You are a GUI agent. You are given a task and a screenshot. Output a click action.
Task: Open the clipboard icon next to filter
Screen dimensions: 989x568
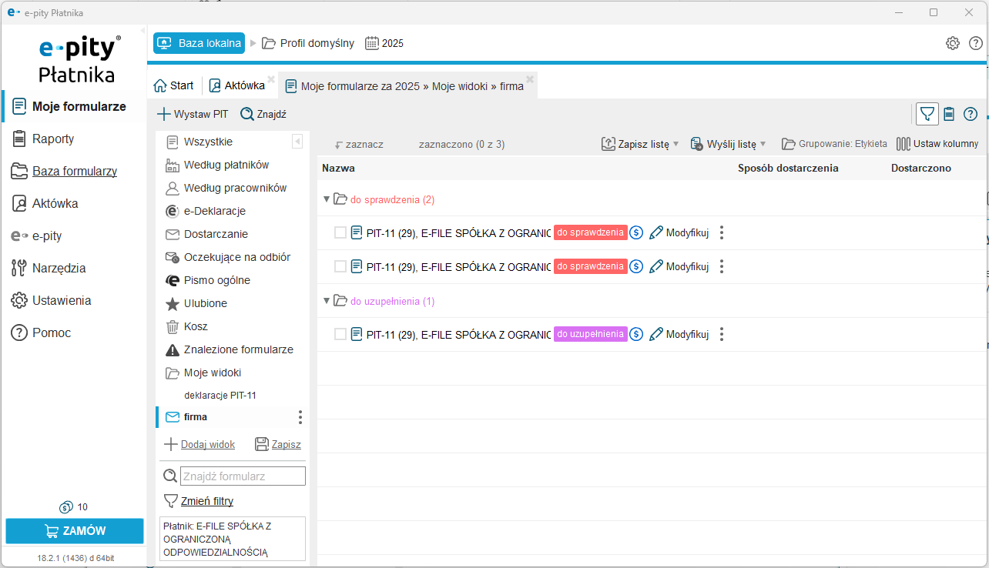coord(949,114)
